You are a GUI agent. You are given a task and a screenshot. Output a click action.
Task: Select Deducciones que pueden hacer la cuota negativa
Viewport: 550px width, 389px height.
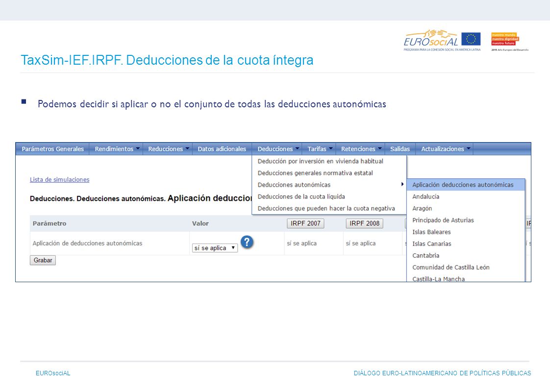[x=329, y=209]
